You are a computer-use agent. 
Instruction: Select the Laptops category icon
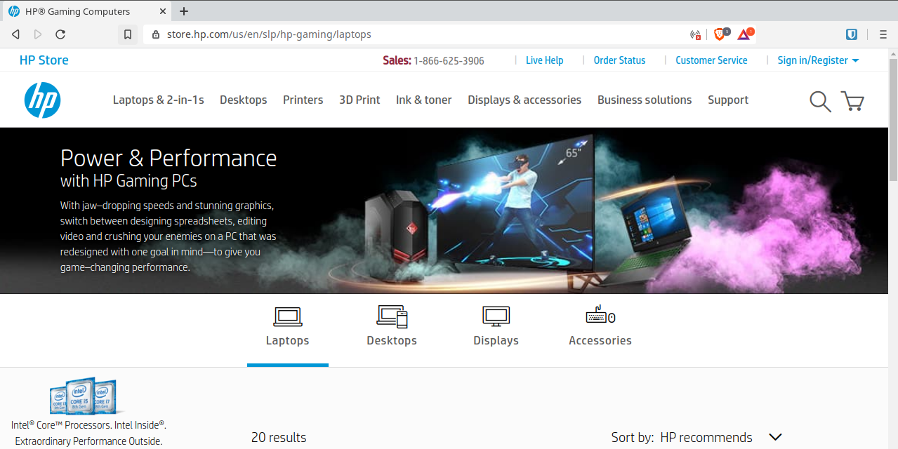tap(288, 316)
